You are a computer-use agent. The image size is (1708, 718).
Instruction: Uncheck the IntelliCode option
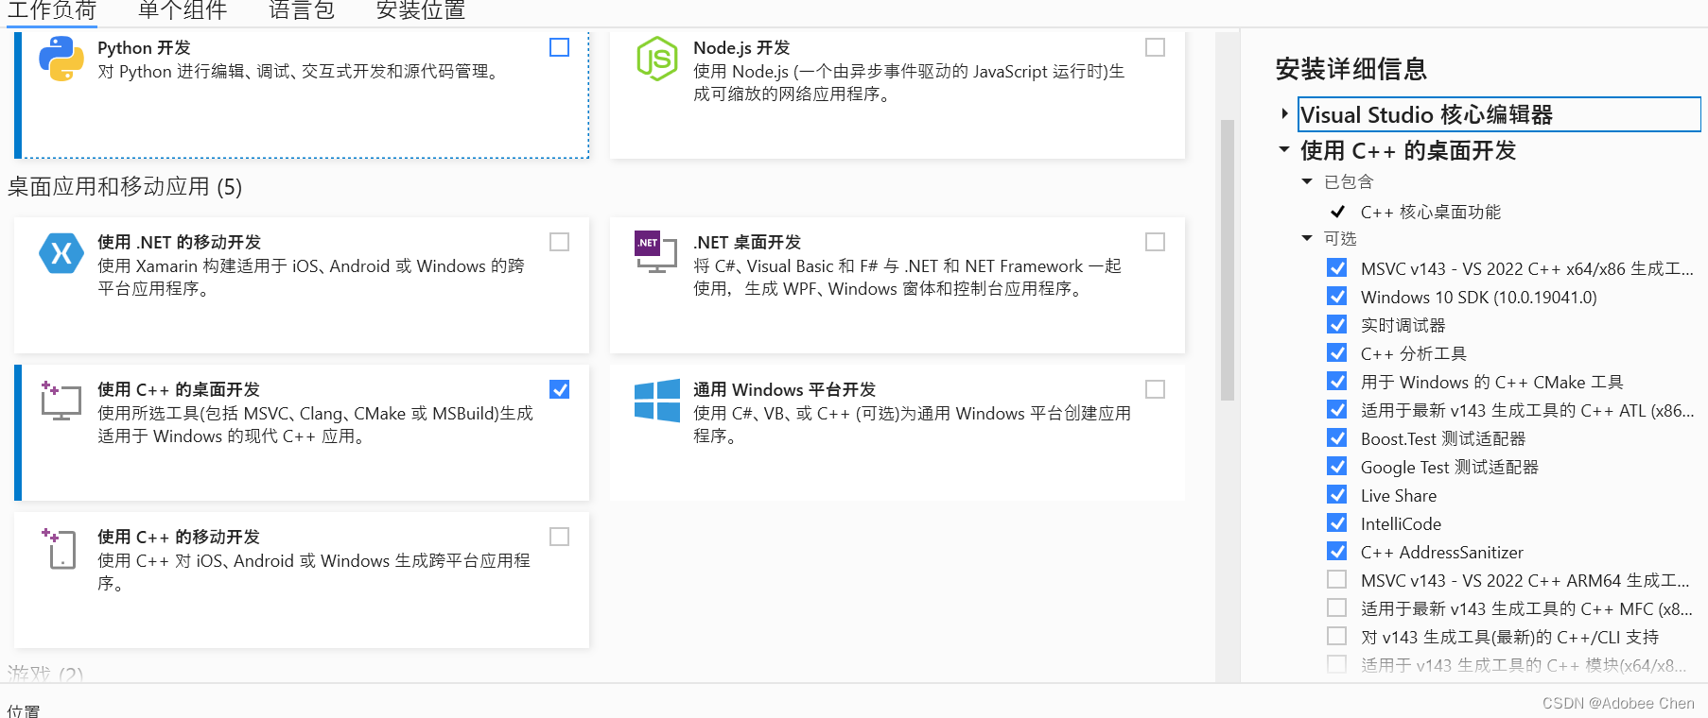pos(1337,522)
